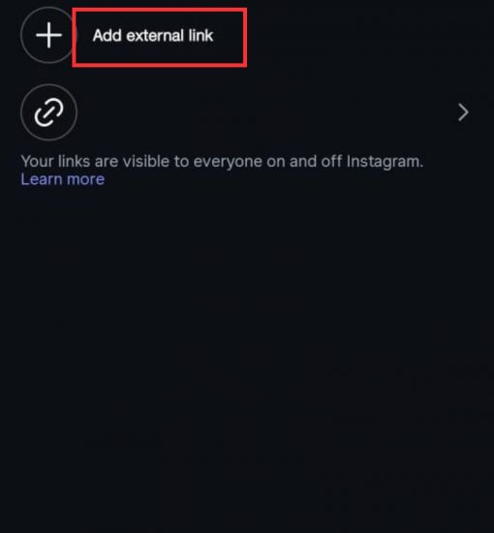Screen dimensions: 494x533
Task: Click 'Learn' in the blue hyperlink
Action: pyautogui.click(x=42, y=179)
